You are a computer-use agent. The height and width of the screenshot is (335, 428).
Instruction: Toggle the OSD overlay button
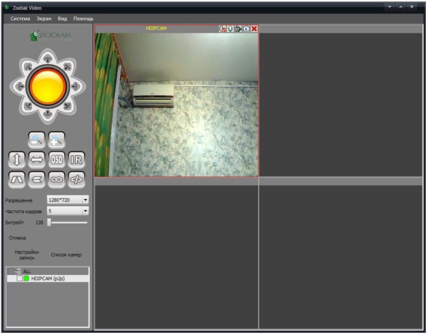[57, 159]
